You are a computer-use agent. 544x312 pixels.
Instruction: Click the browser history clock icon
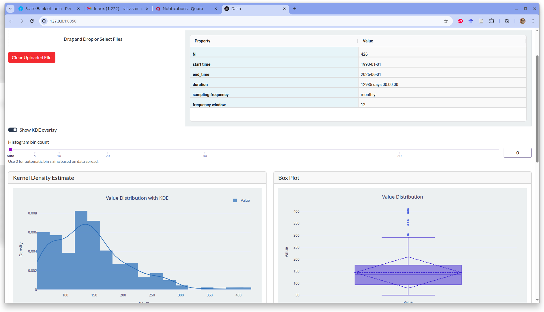507,21
